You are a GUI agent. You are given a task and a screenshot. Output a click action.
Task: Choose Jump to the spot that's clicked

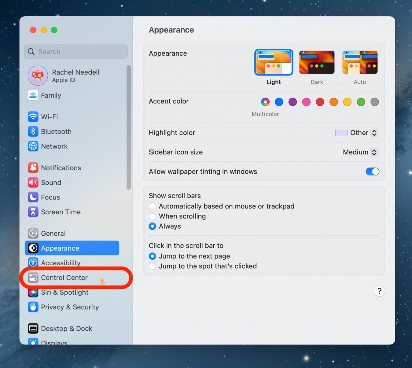[x=152, y=266]
